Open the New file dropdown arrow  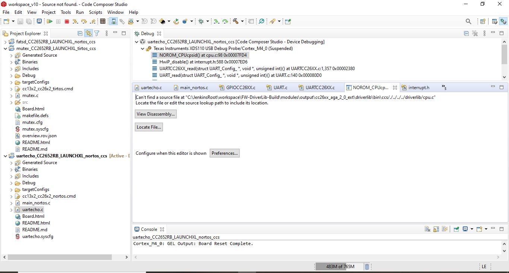(13, 22)
